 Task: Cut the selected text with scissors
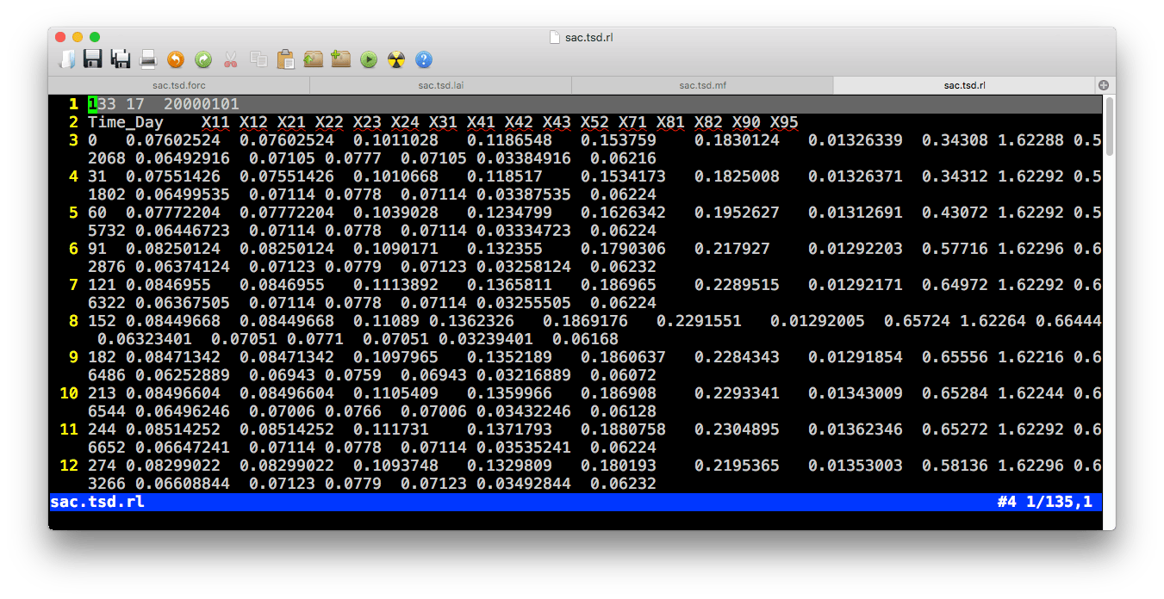(231, 59)
